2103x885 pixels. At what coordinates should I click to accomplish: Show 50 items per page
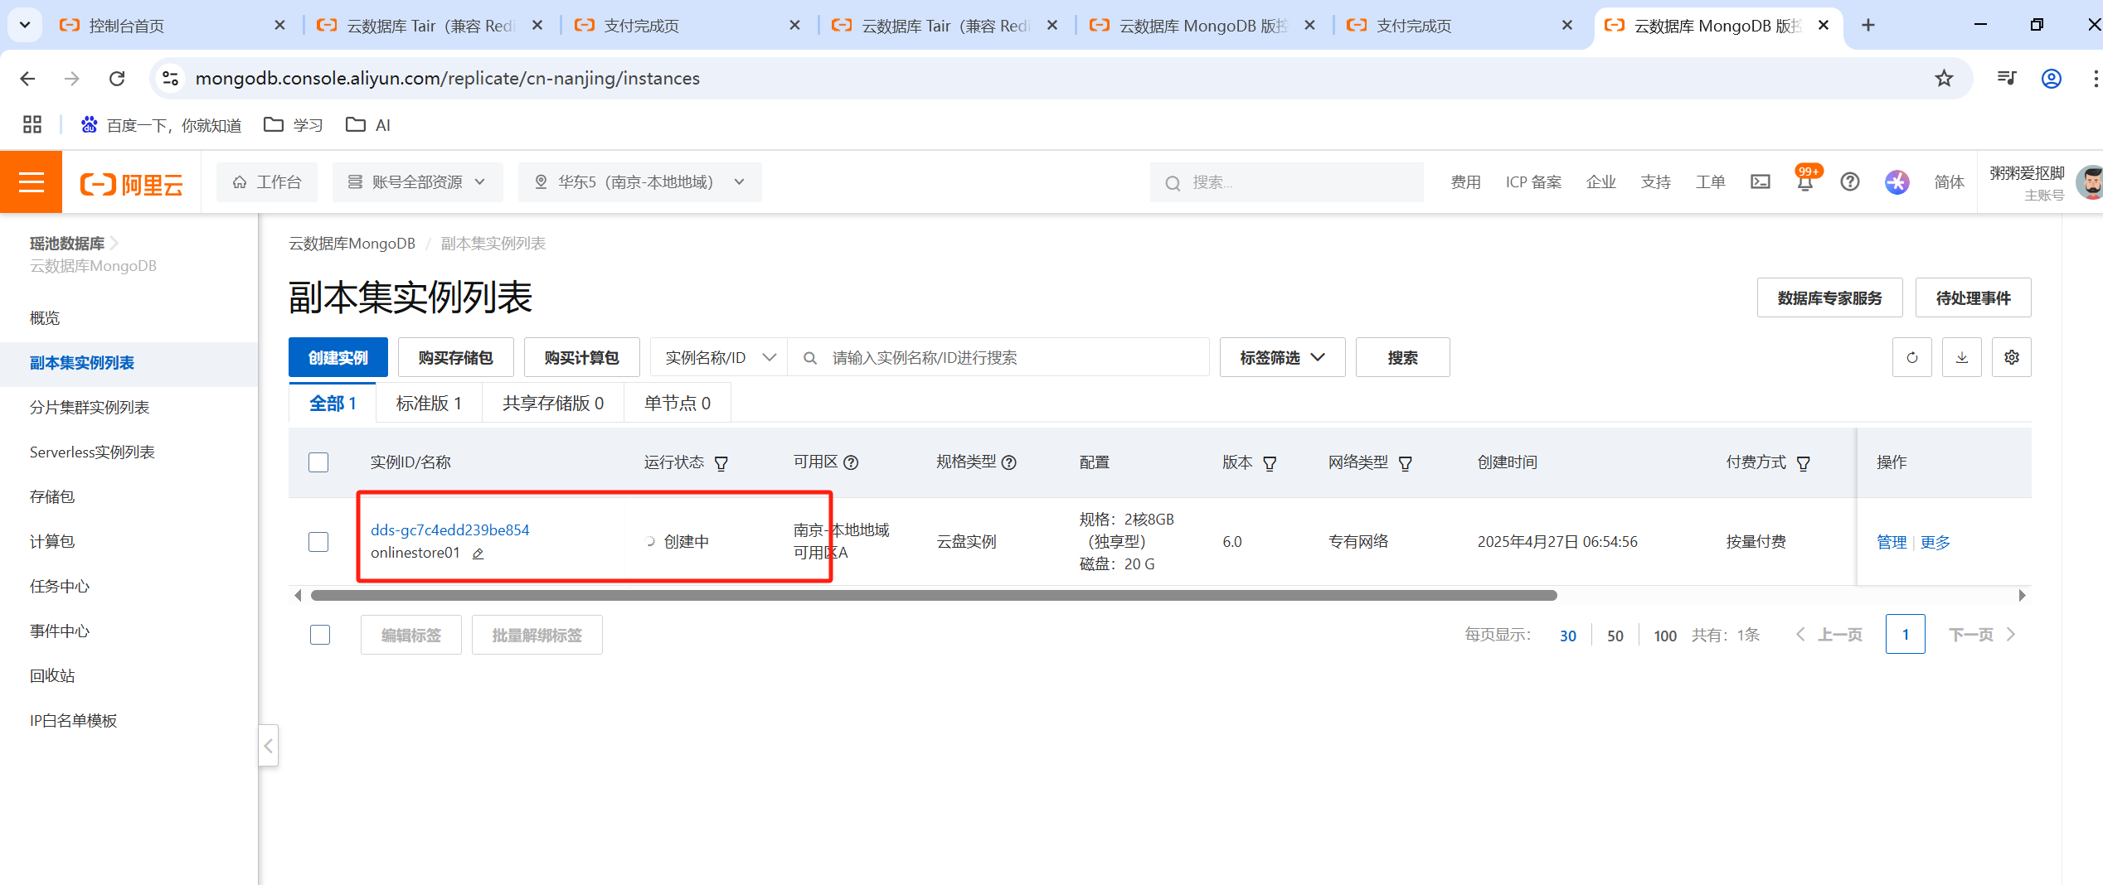pos(1615,636)
